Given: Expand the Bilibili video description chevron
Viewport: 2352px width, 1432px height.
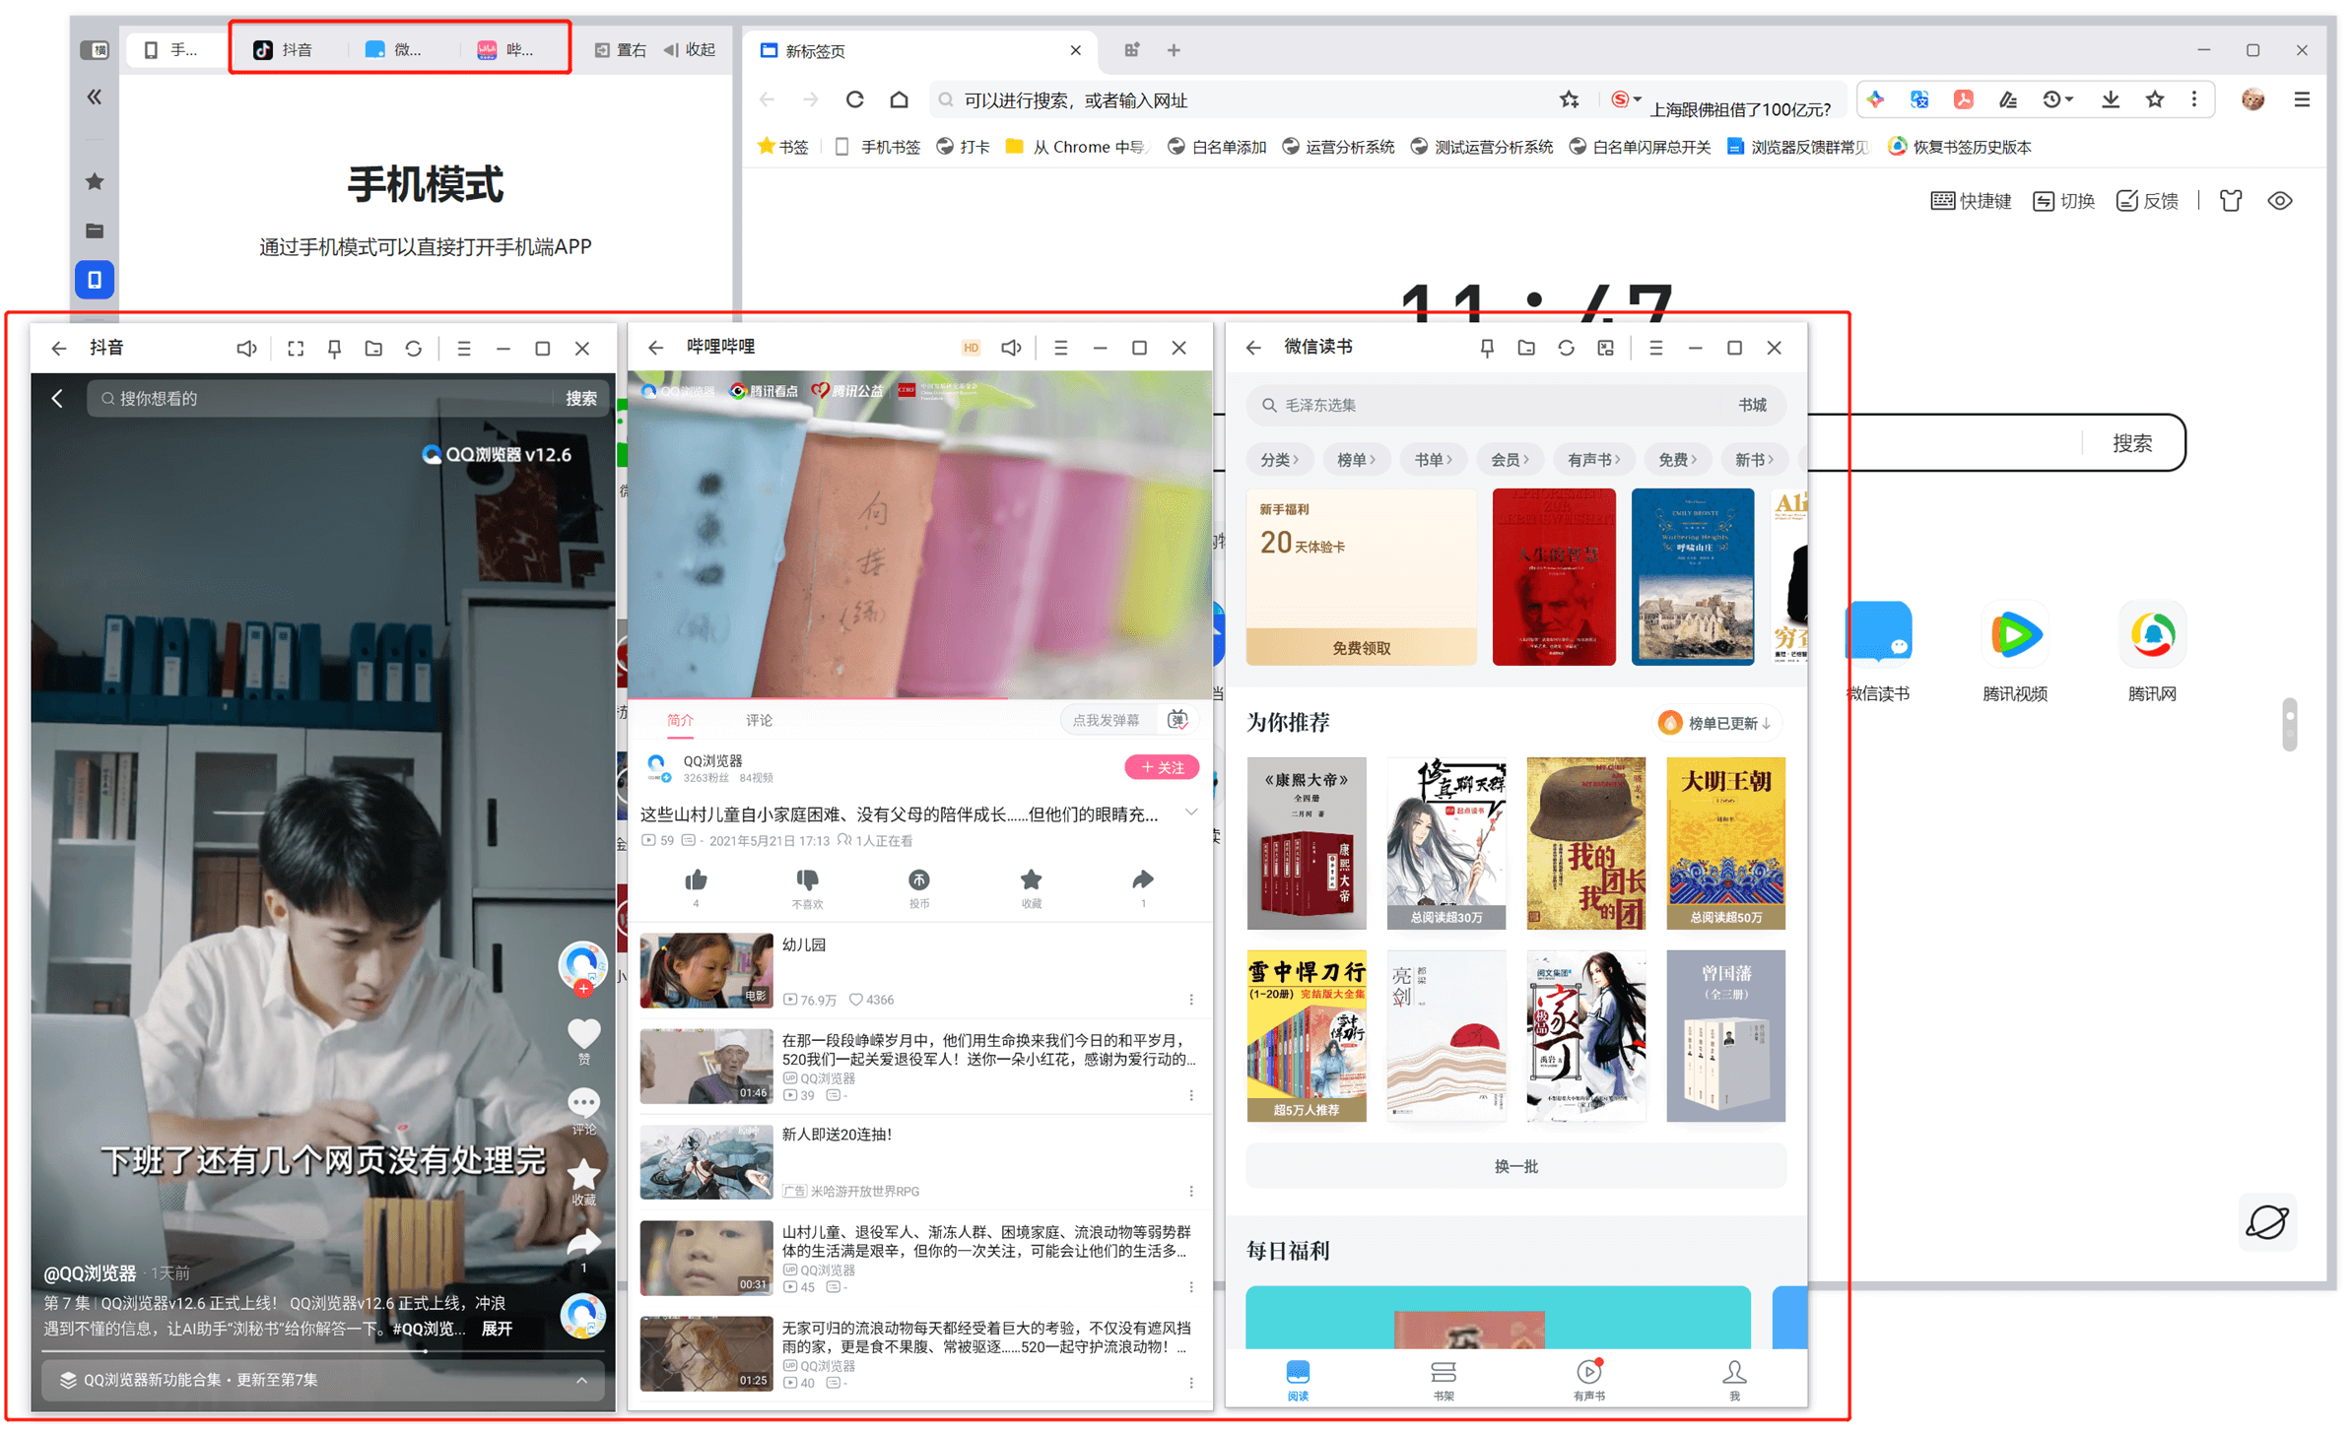Looking at the screenshot, I should (1191, 814).
